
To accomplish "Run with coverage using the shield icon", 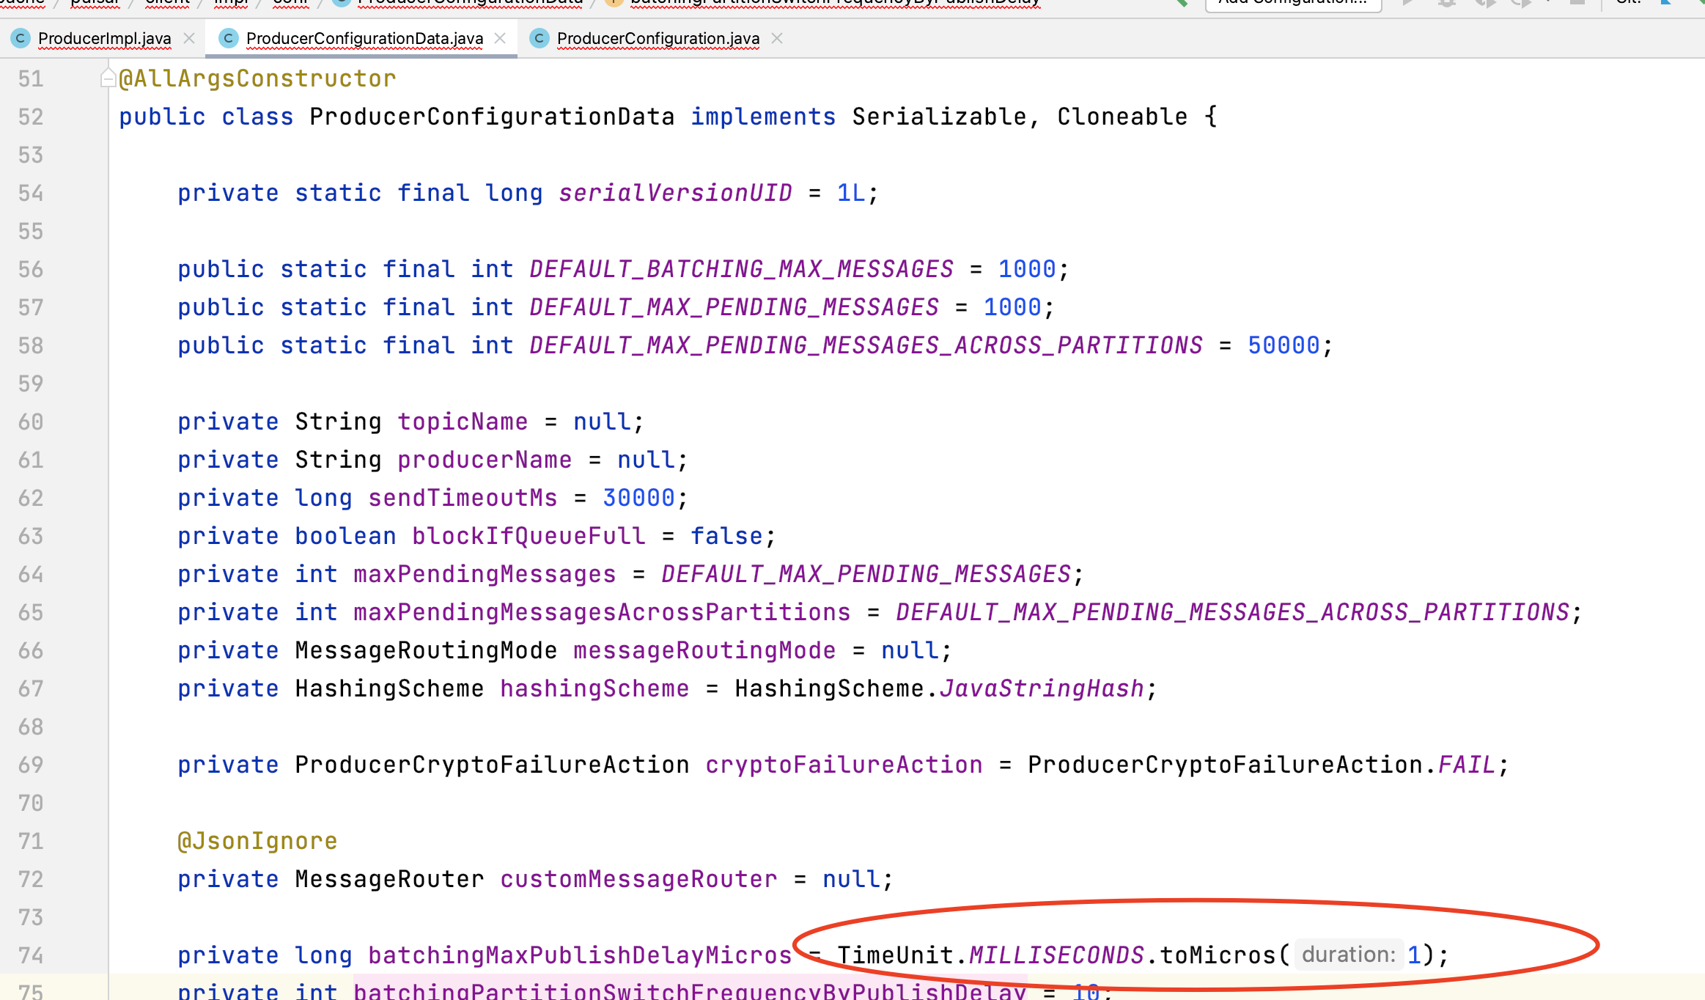I will [1486, 4].
